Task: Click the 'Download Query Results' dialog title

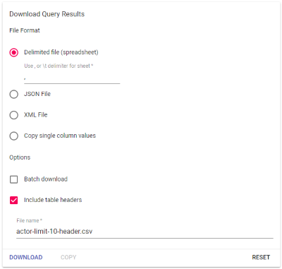Action: coord(47,14)
